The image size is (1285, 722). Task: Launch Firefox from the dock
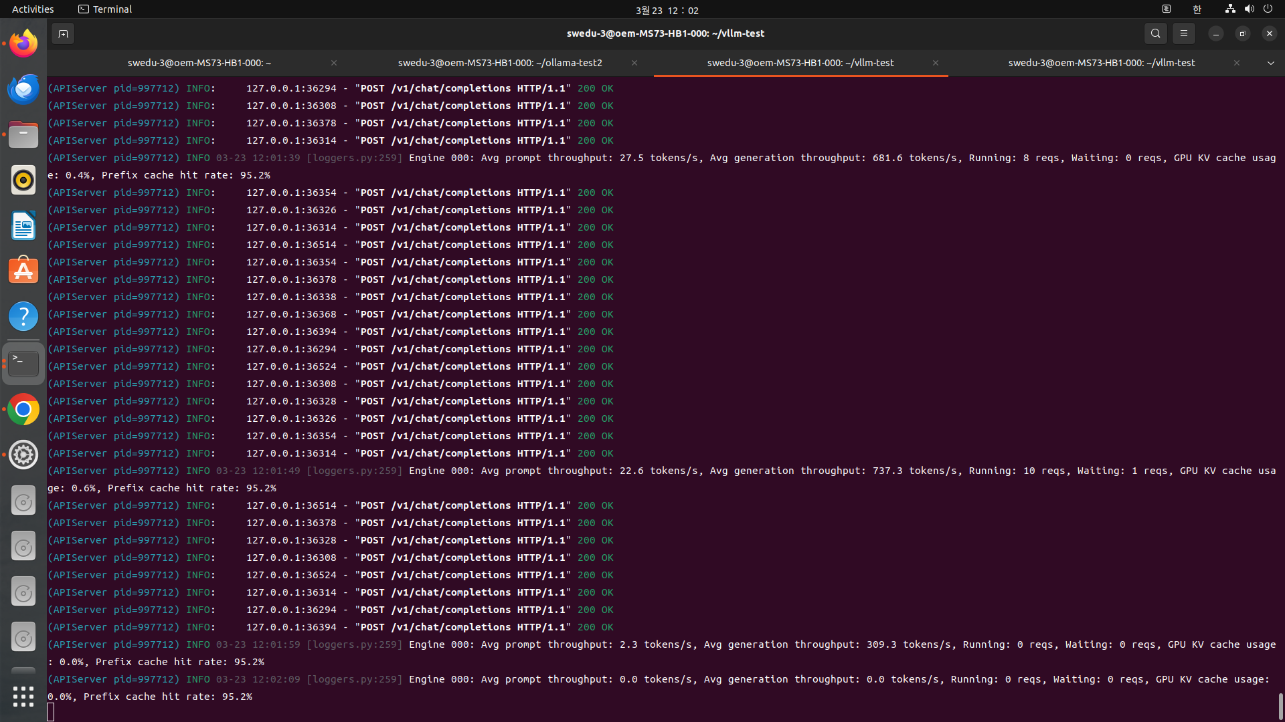point(23,43)
